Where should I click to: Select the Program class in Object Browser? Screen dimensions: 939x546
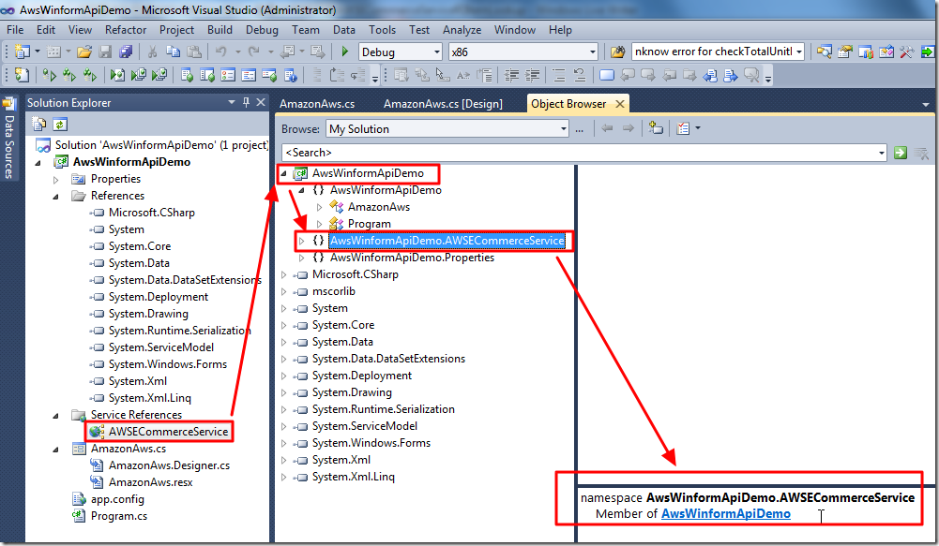pos(369,224)
